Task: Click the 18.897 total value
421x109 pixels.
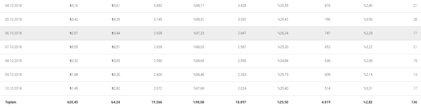Action: (241, 102)
